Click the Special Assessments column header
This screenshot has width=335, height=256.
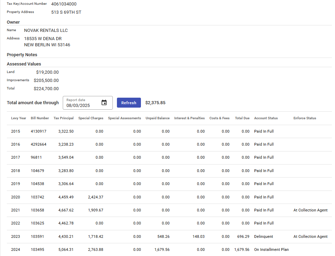(x=124, y=118)
